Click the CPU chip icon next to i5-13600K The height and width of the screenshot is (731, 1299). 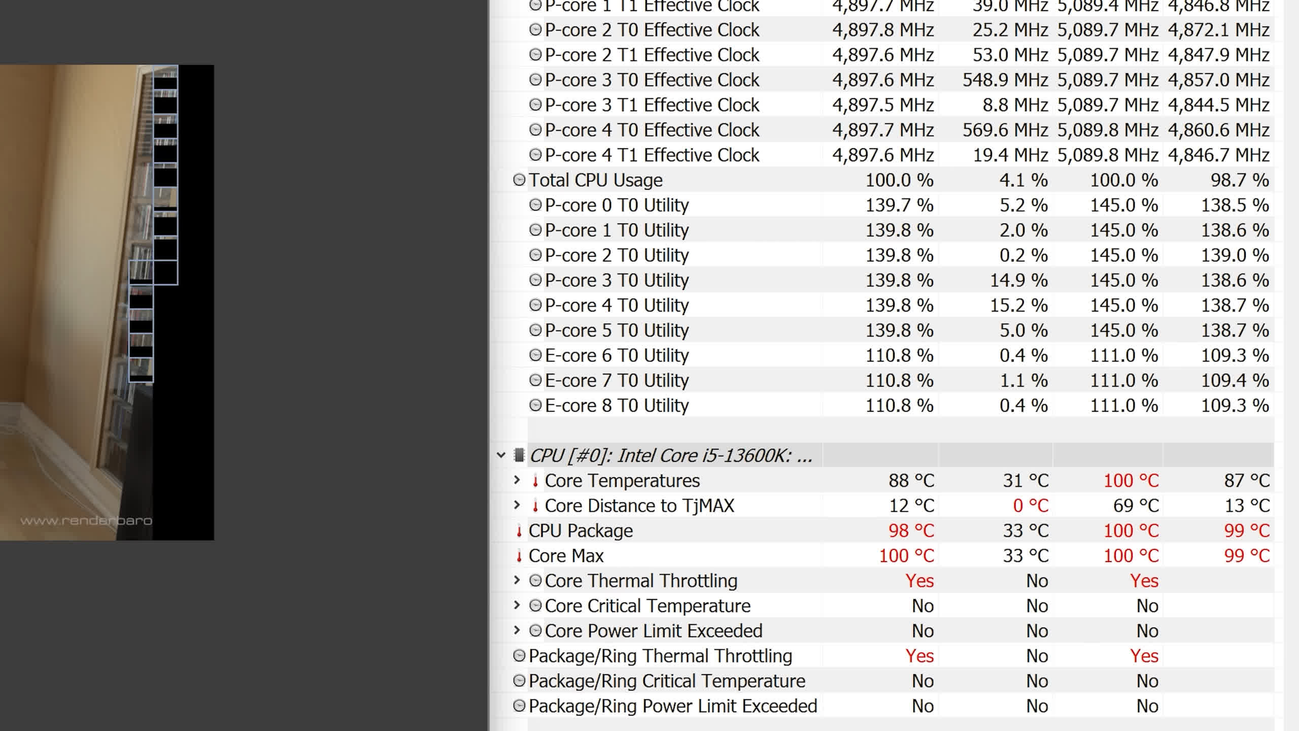[519, 455]
